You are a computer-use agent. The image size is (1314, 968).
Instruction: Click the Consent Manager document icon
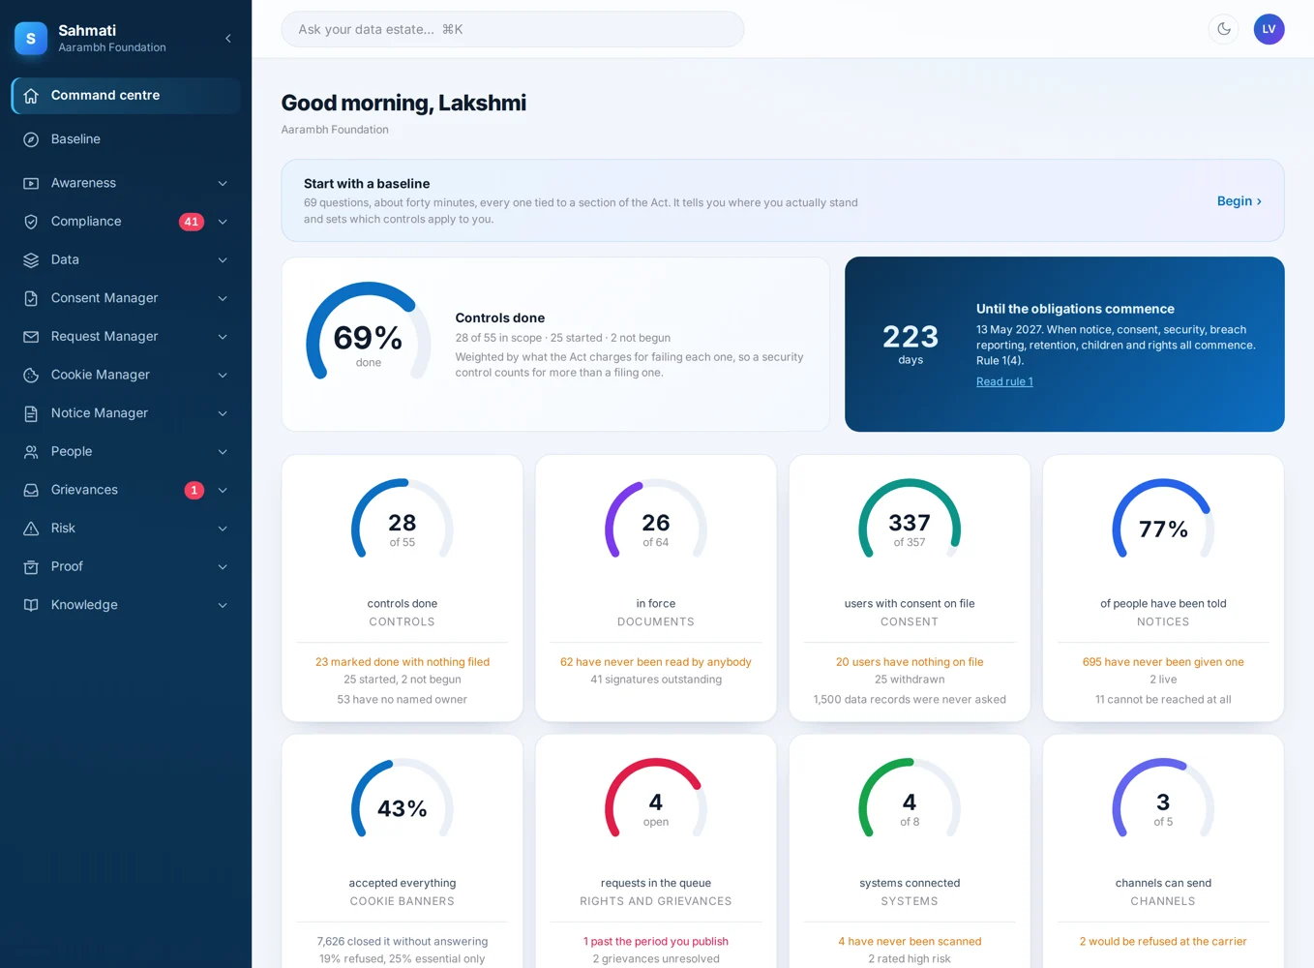[31, 298]
